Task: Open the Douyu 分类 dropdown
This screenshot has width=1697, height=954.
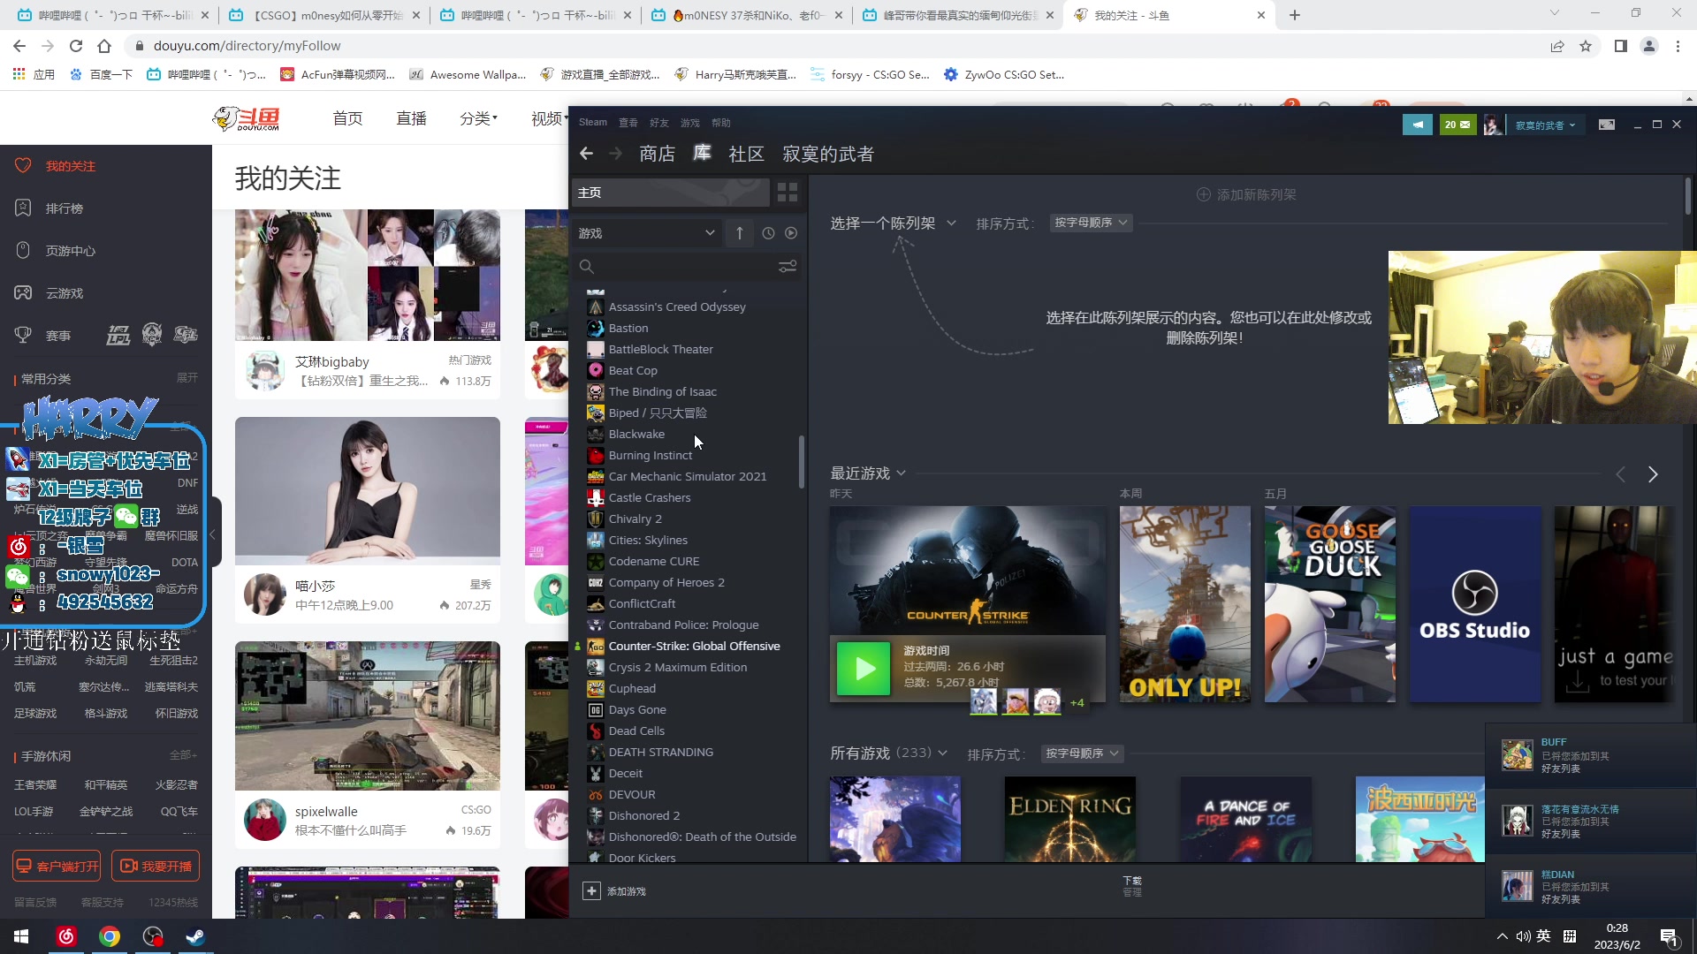Action: 478,118
